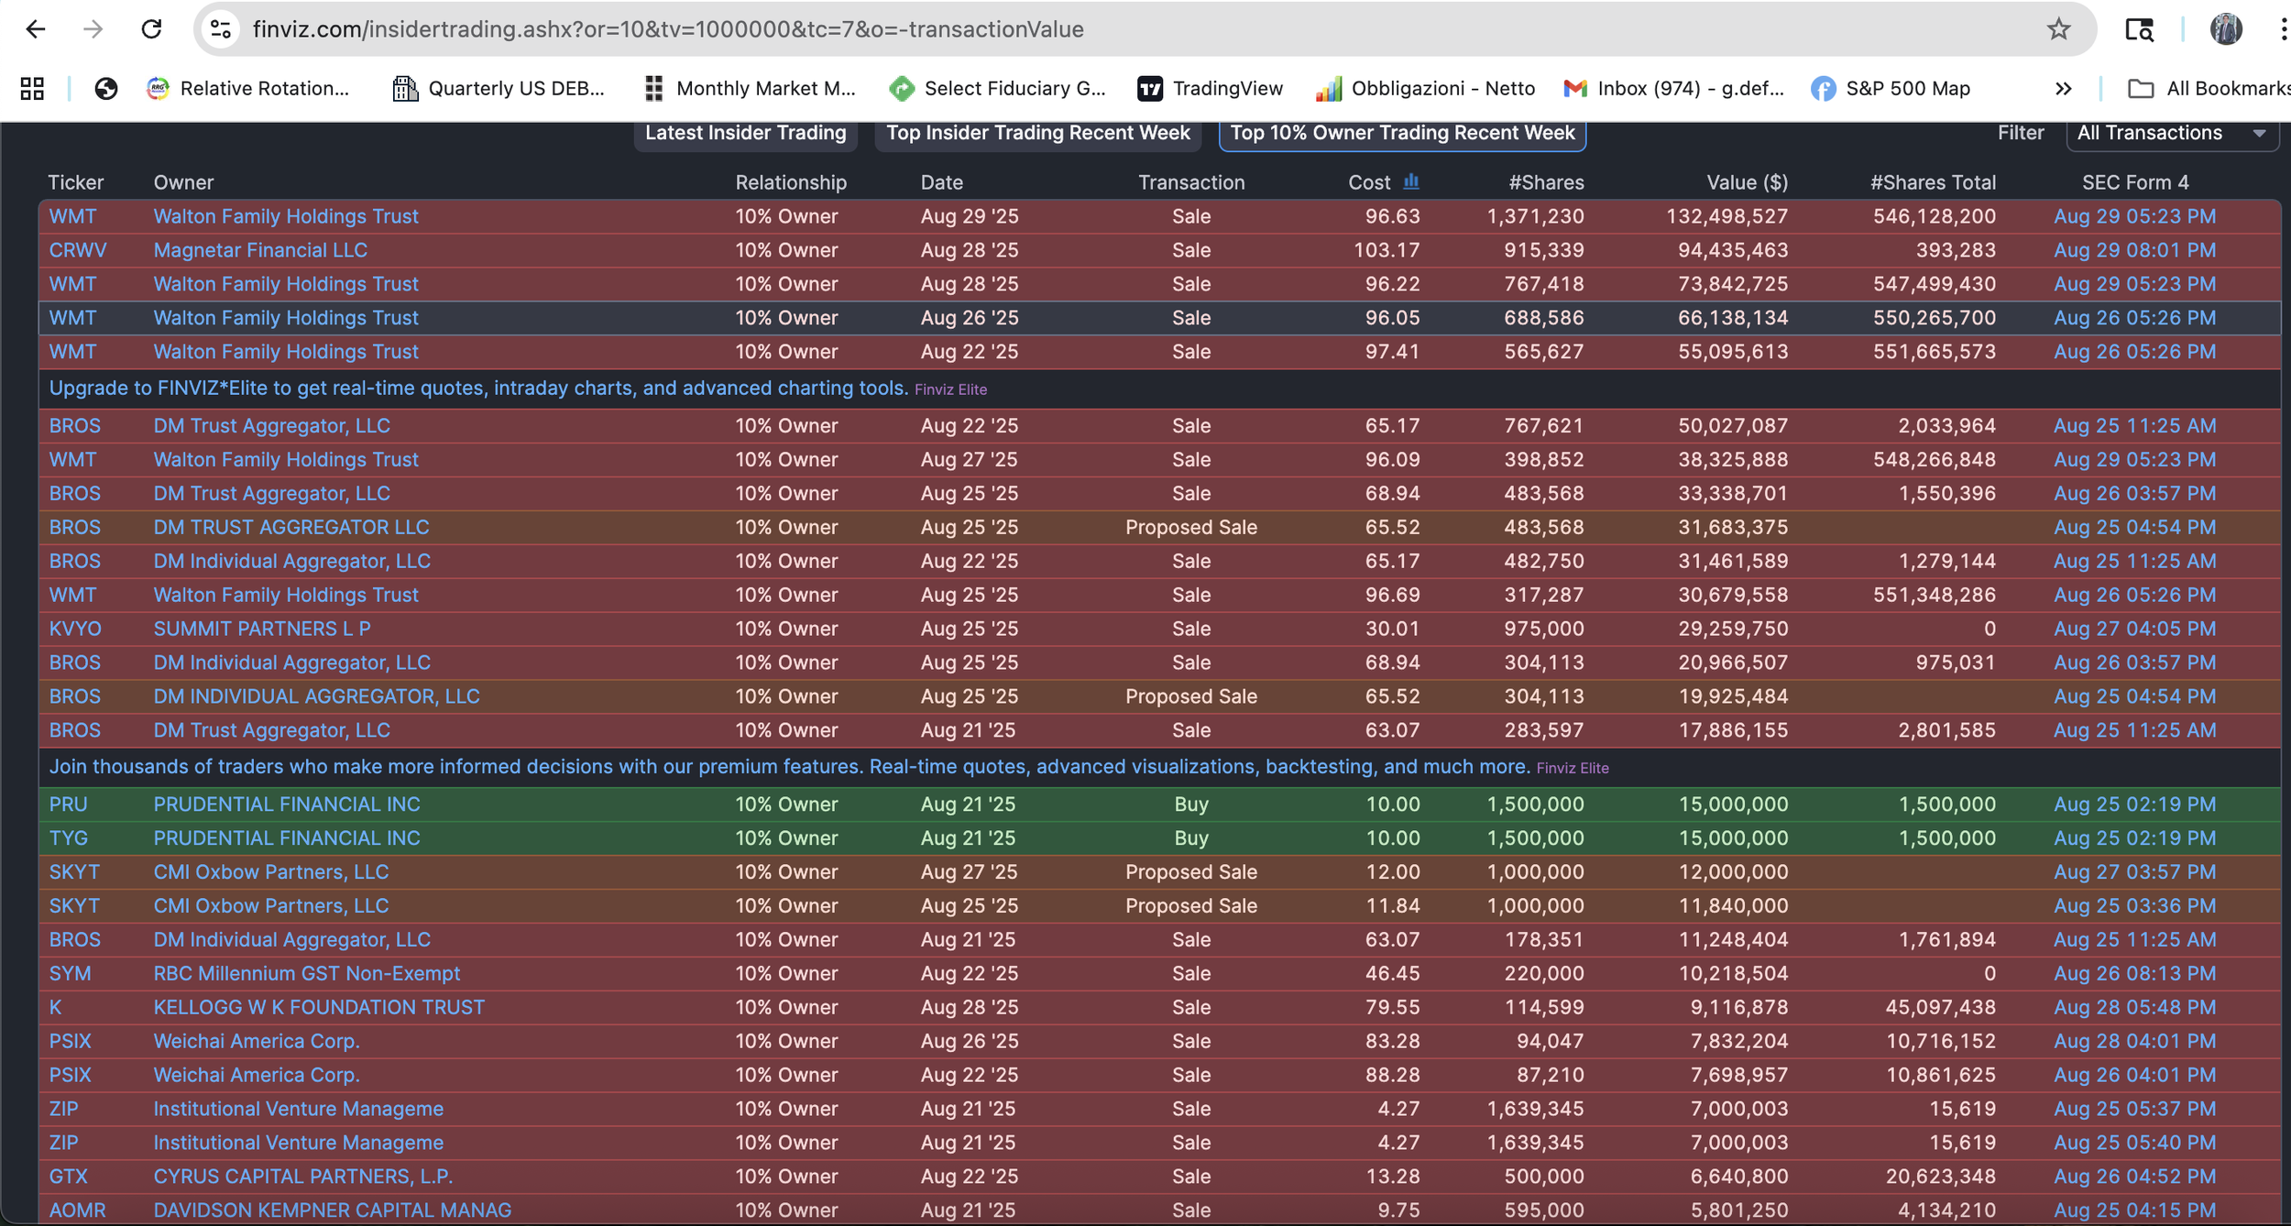Sort by the Date column header
Screen dimensions: 2291x1226
[x=942, y=182]
